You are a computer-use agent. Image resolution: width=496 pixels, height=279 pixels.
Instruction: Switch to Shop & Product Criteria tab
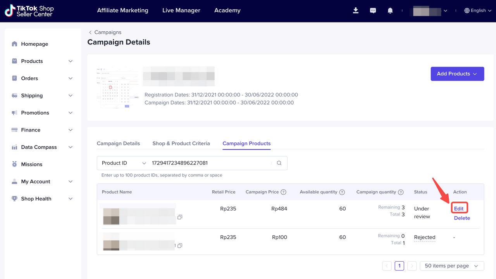click(181, 143)
